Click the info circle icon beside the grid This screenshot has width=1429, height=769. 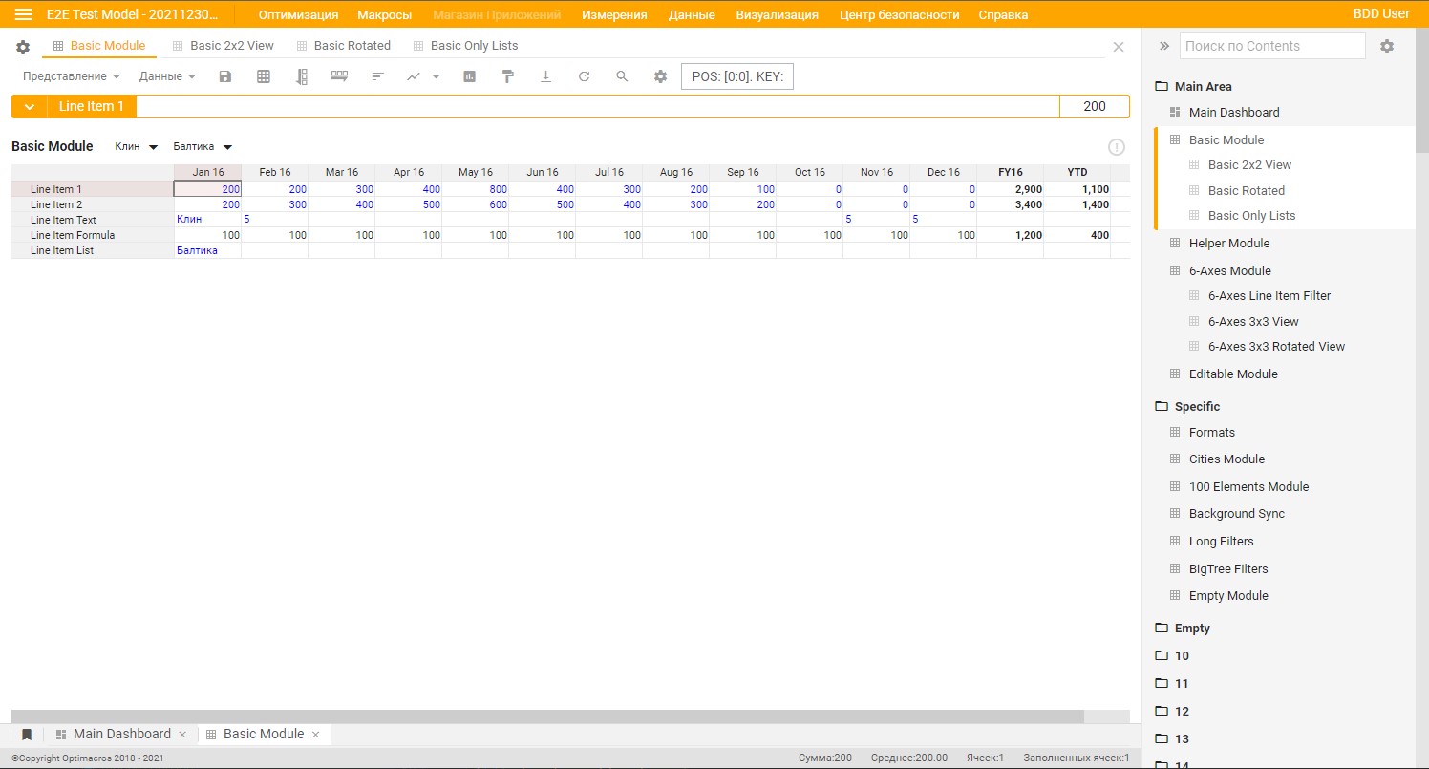click(1117, 147)
